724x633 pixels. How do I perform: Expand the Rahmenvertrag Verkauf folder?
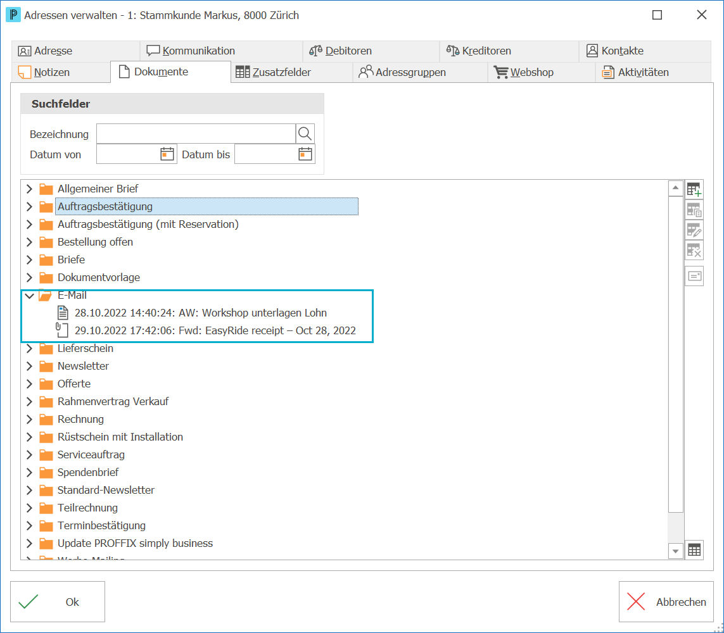30,401
